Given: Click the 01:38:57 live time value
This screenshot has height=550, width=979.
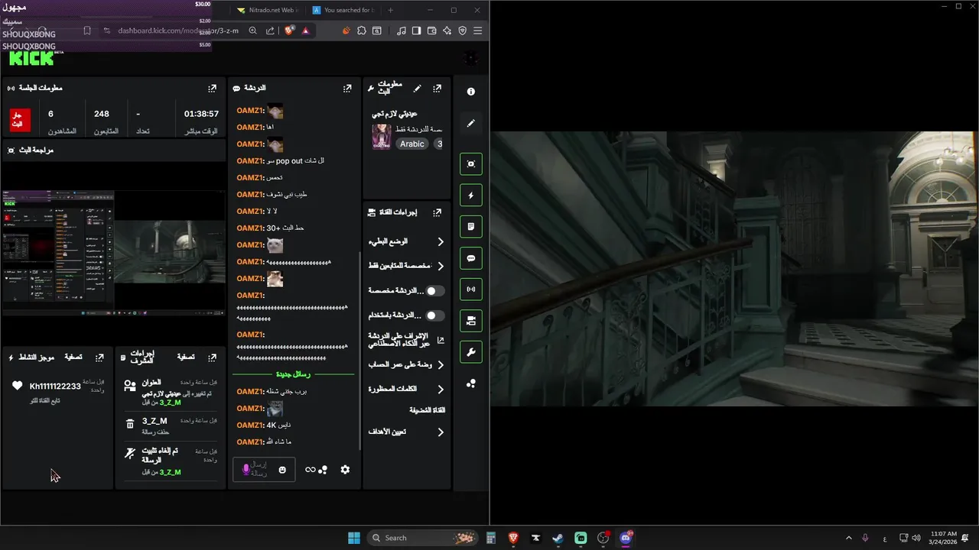Looking at the screenshot, I should coord(202,114).
